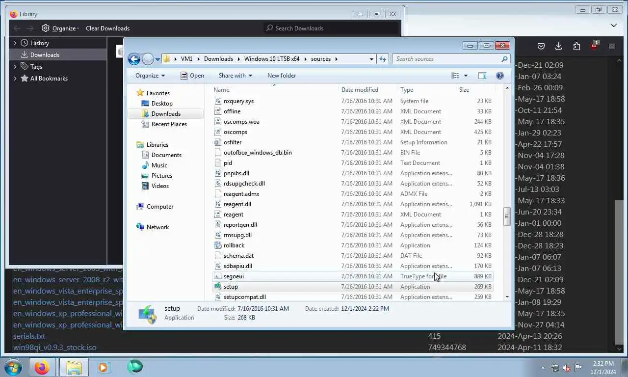This screenshot has width=628, height=377.
Task: Open Windows Media Player from taskbar
Action: [x=104, y=367]
